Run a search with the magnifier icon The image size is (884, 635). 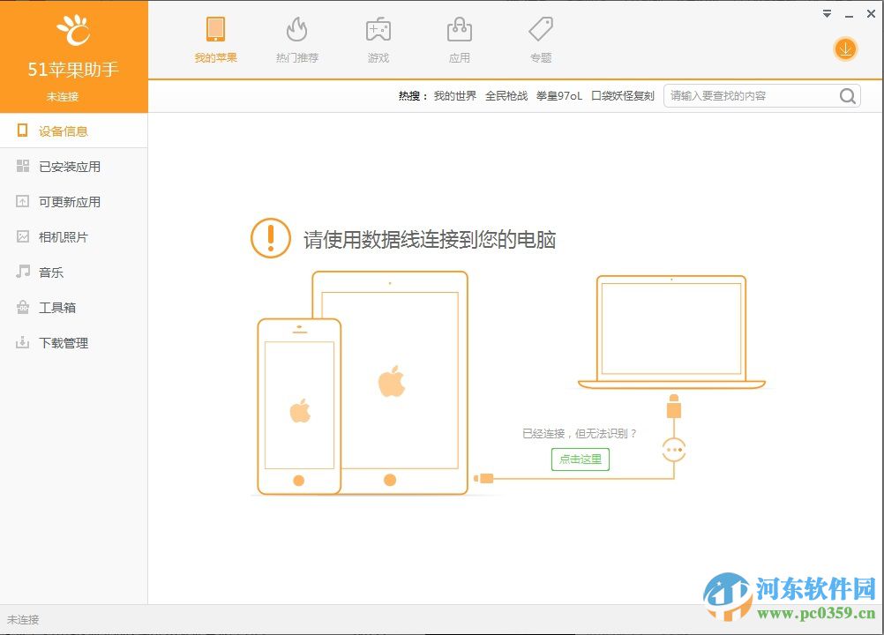pyautogui.click(x=846, y=95)
